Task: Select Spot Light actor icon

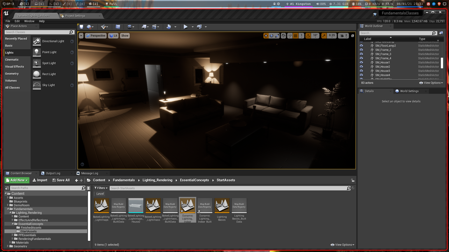Action: [37, 63]
